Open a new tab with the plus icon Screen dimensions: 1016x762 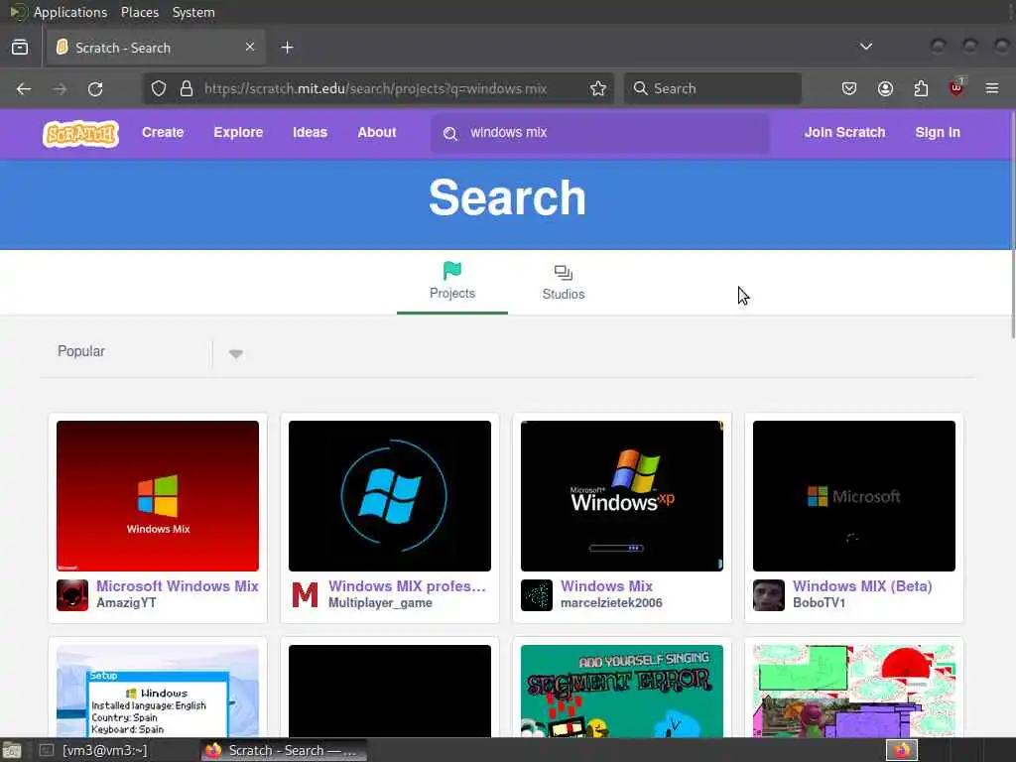click(x=287, y=48)
